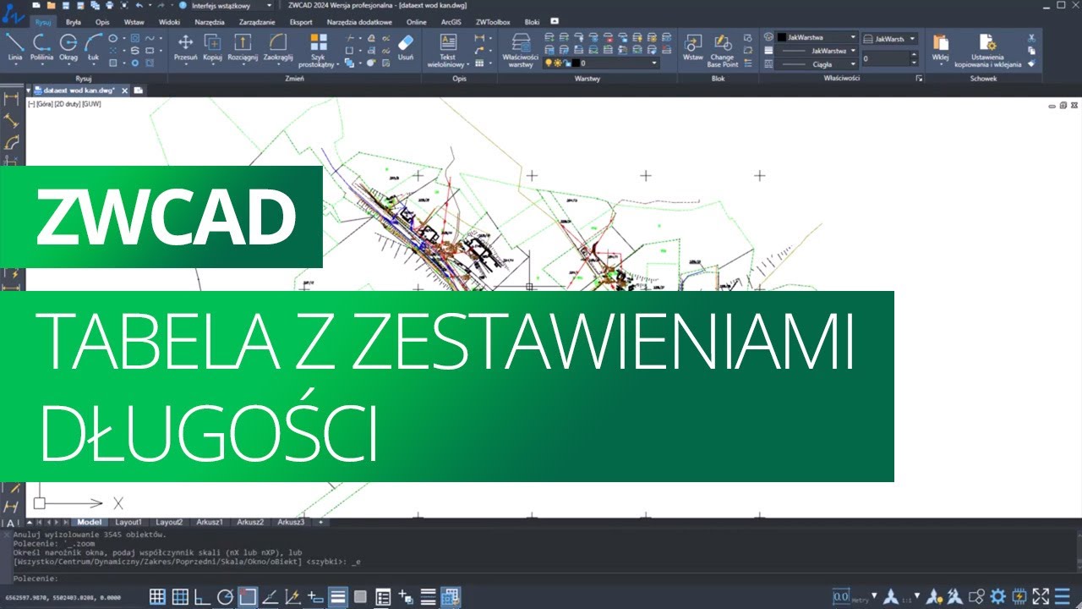Toggle ortho mode in status bar
The image size is (1082, 609).
coord(203,596)
